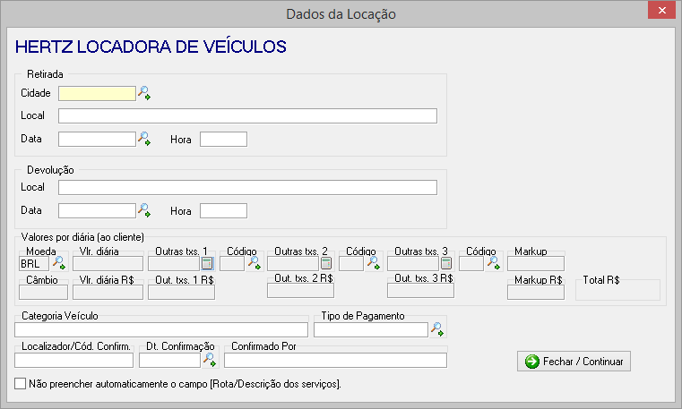Open lookup for third Código field
This screenshot has height=409, width=682.
494,263
